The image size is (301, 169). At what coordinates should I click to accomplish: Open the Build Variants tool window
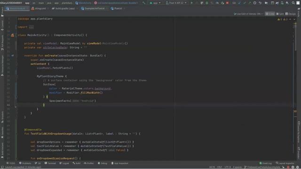[x=2, y=150]
